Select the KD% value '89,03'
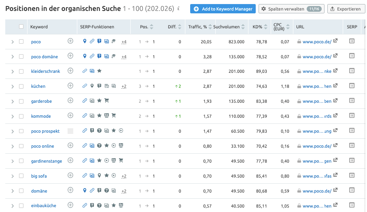This screenshot has height=212, width=367. pos(261,71)
